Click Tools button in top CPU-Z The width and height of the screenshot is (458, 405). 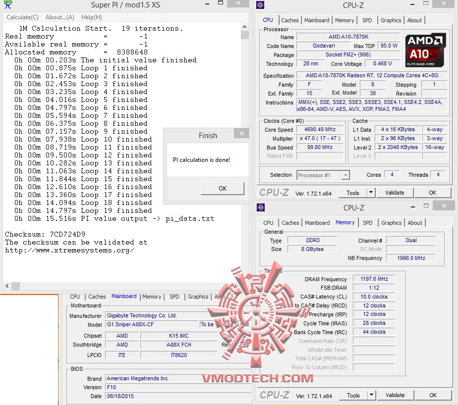click(x=353, y=193)
